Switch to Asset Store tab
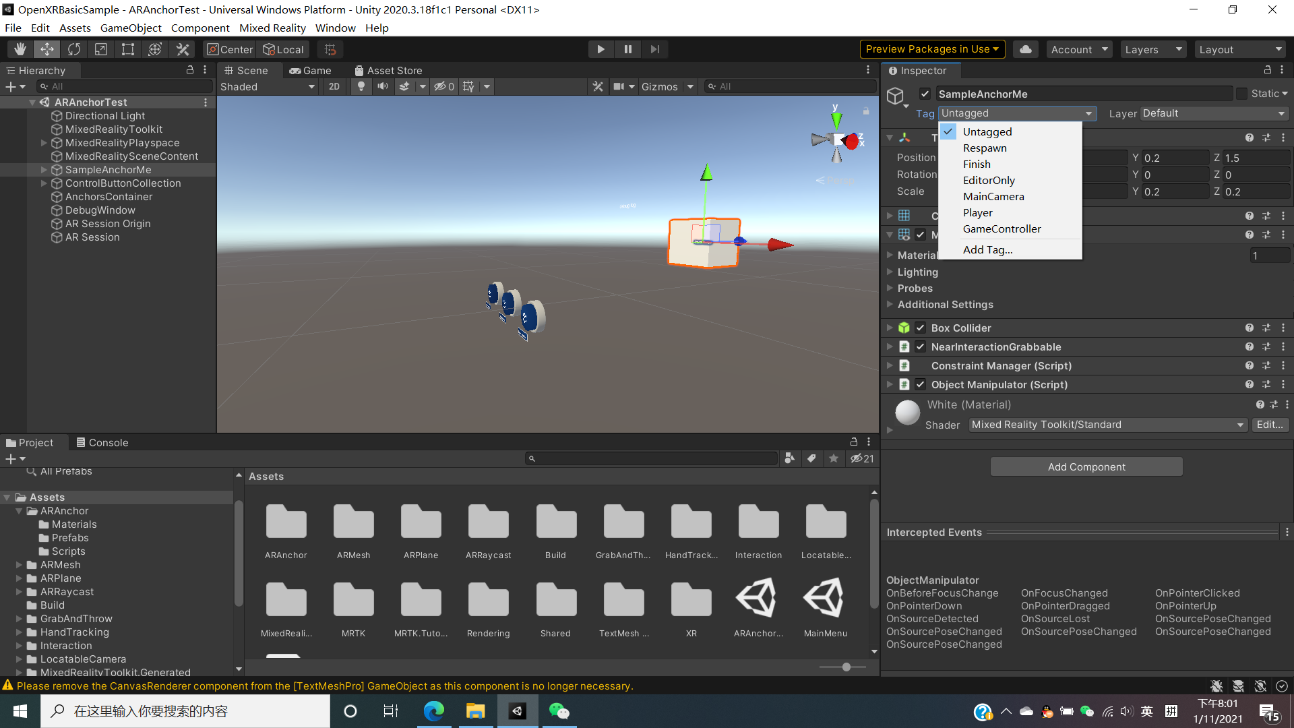This screenshot has height=728, width=1294. point(389,70)
